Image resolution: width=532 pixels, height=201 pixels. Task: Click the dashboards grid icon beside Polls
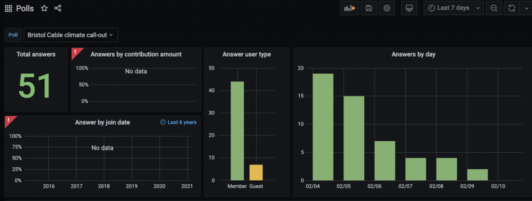(8, 8)
